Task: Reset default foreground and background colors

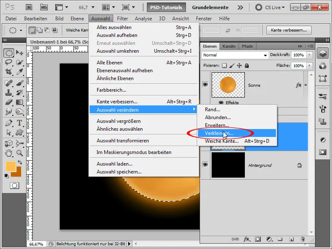Action: pyautogui.click(x=7, y=176)
